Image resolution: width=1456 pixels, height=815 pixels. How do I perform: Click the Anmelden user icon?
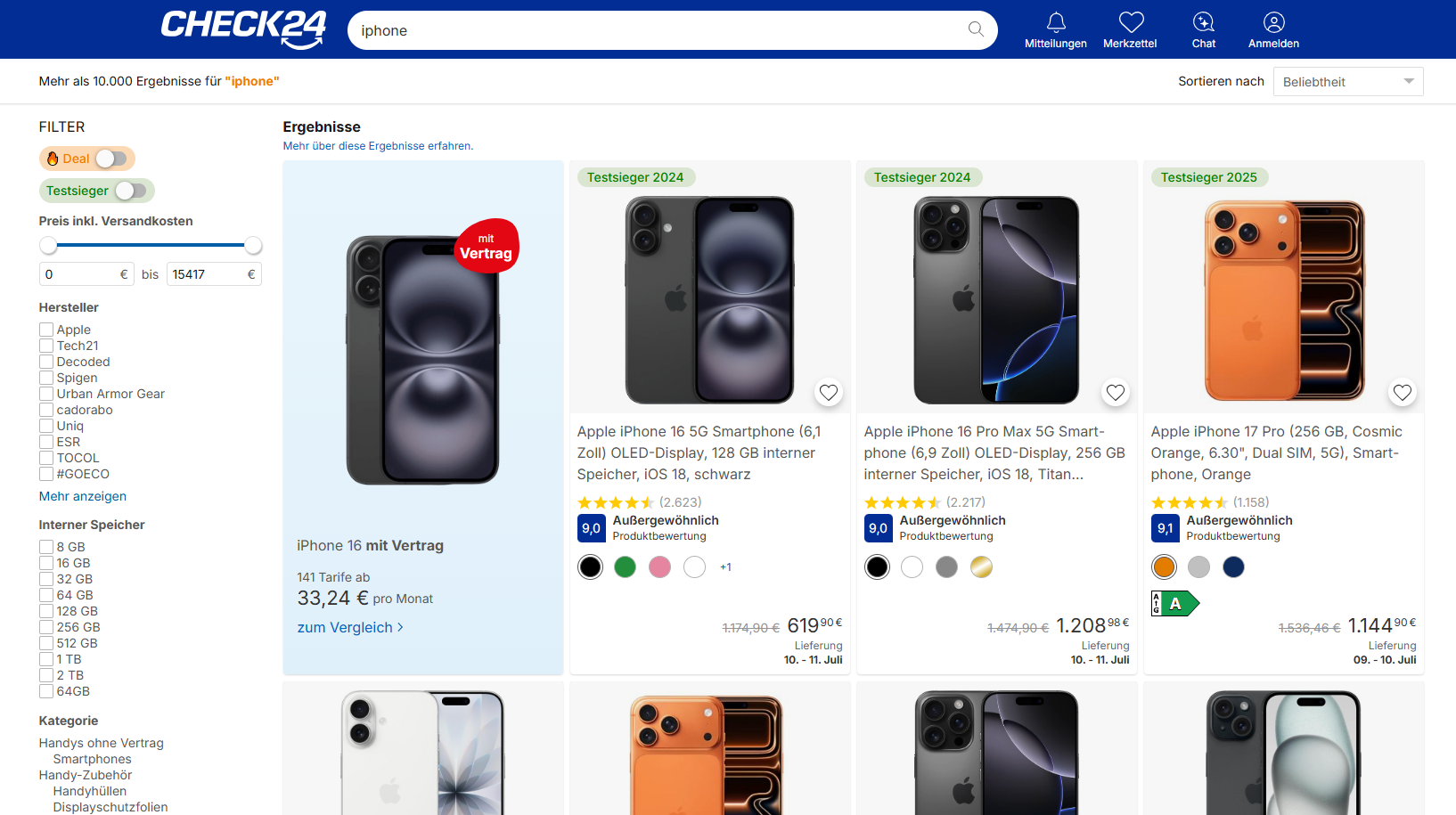(1274, 22)
